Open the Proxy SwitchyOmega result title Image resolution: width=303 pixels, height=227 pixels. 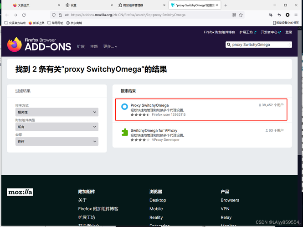pos(149,105)
